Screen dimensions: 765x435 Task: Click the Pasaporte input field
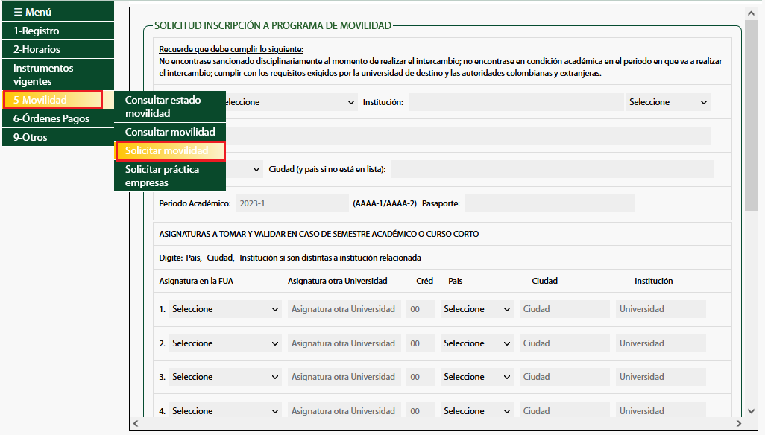pyautogui.click(x=550, y=203)
